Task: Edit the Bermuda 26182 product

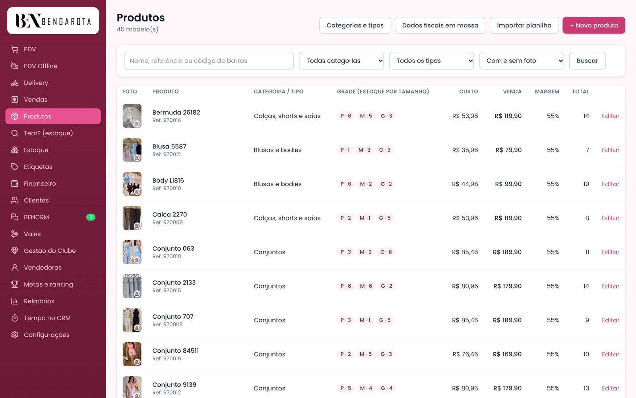Action: pos(611,116)
